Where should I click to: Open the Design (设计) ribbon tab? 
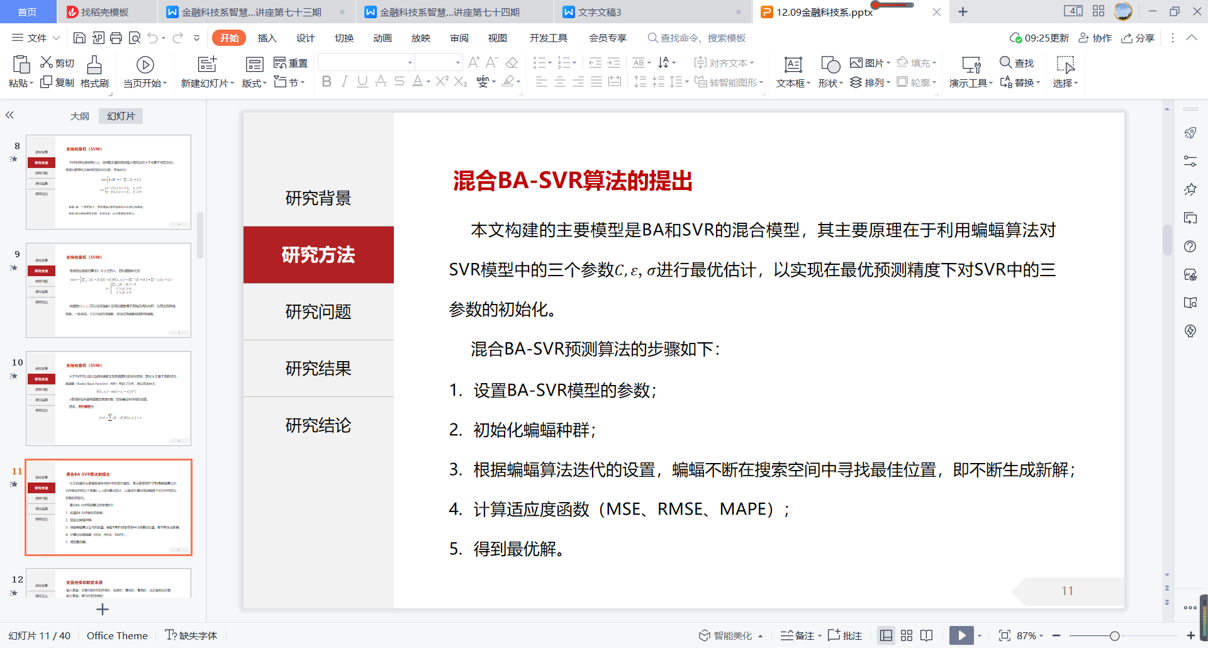305,38
